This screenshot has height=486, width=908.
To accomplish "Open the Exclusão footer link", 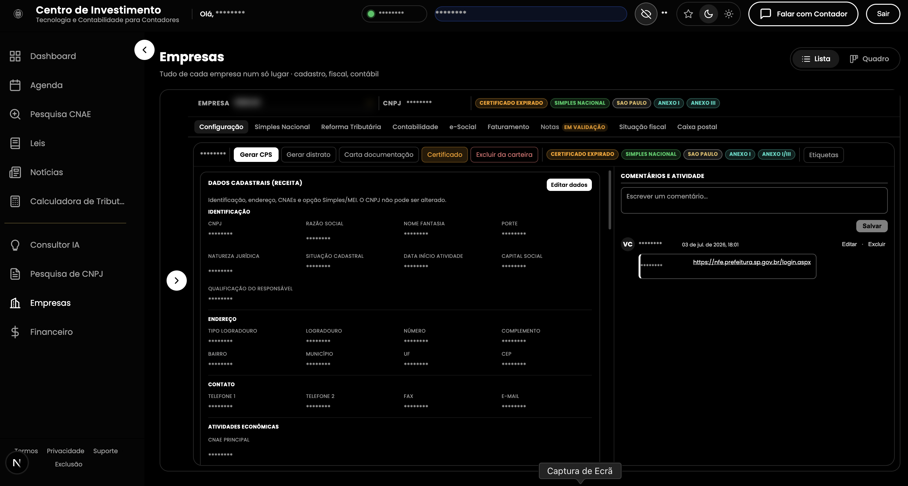I will point(68,464).
